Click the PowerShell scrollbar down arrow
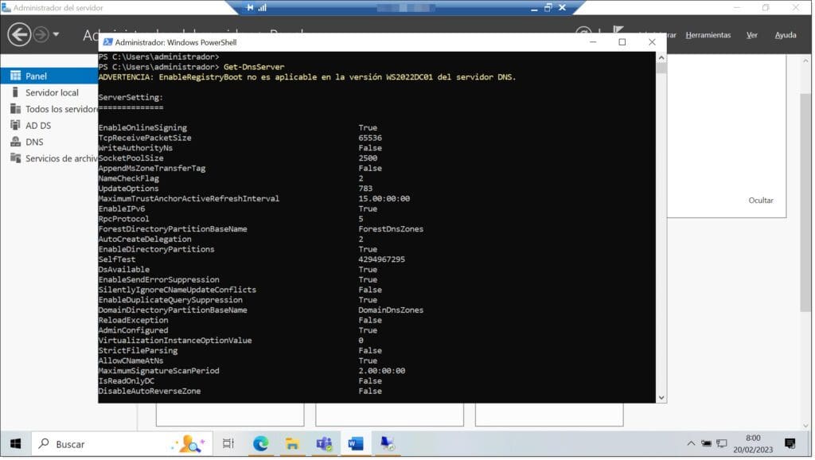Image resolution: width=815 pixels, height=460 pixels. (x=661, y=396)
